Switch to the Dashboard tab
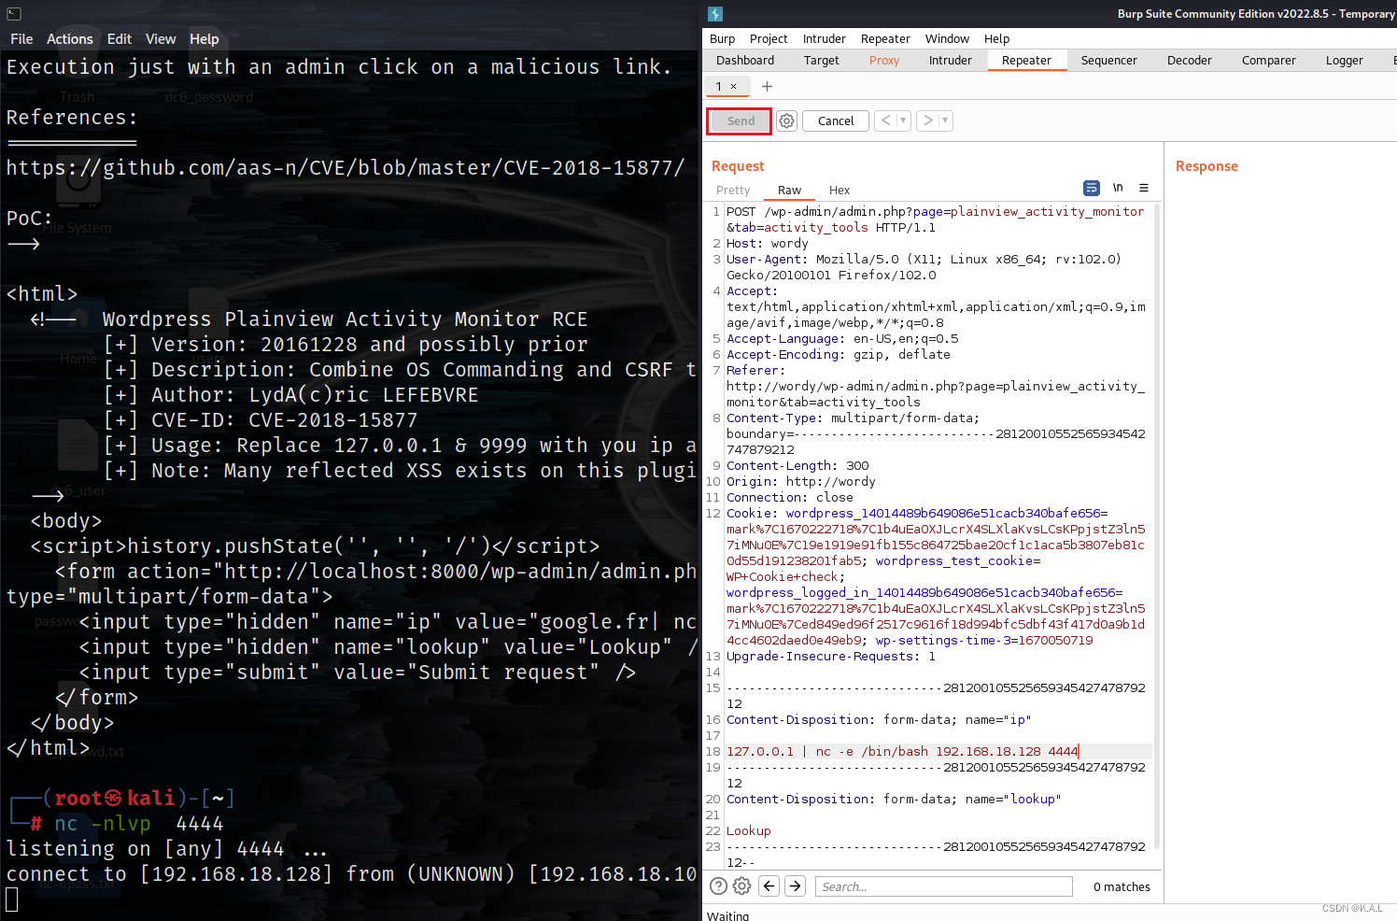The image size is (1397, 921). (x=745, y=61)
